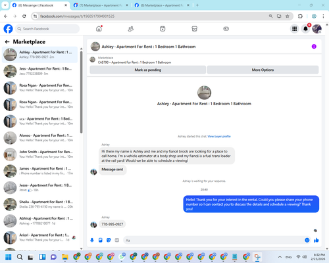Open the zoom magnifier in address bar
The image size is (329, 263).
(x=270, y=16)
